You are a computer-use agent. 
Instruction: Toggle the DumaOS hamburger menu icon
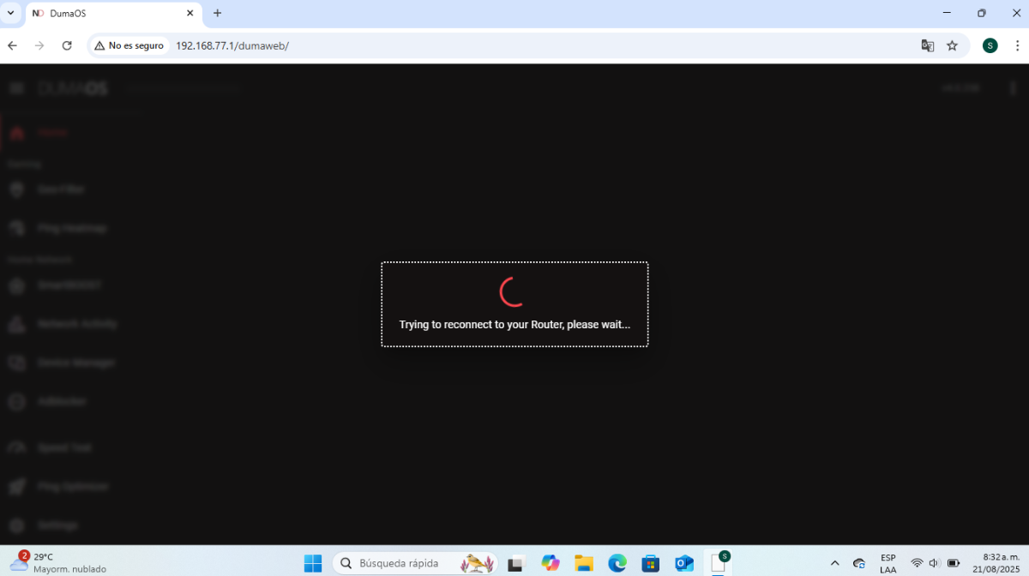16,88
